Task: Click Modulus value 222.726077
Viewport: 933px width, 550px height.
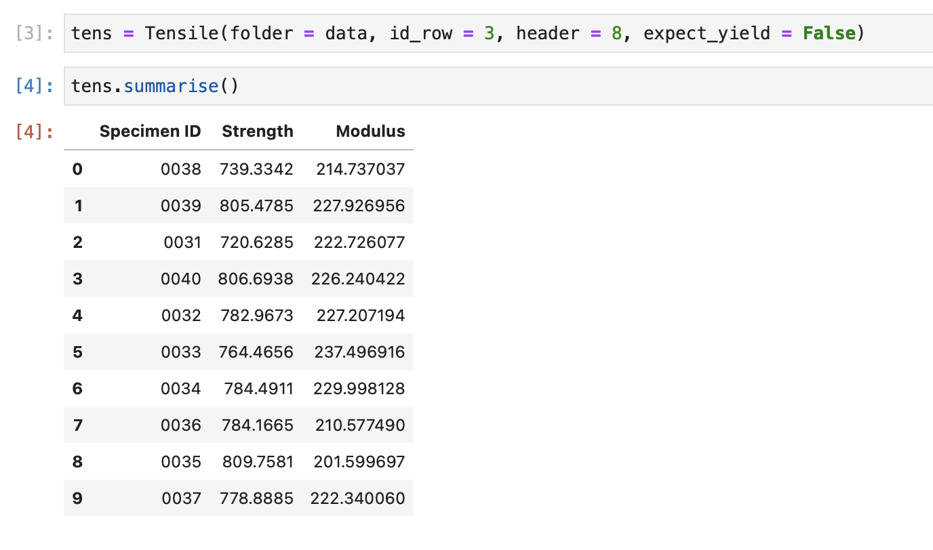Action: (359, 242)
